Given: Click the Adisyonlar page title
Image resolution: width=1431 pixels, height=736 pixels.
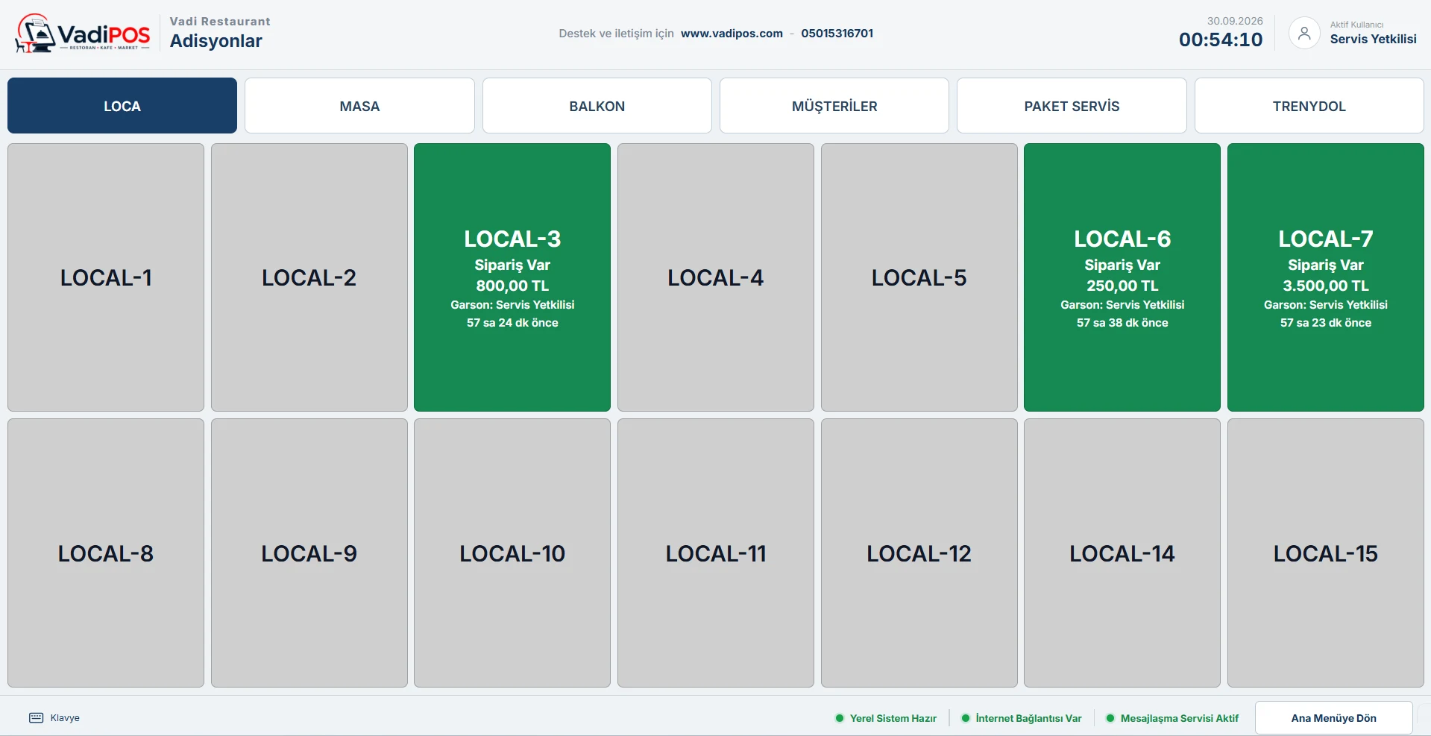Looking at the screenshot, I should pyautogui.click(x=216, y=41).
